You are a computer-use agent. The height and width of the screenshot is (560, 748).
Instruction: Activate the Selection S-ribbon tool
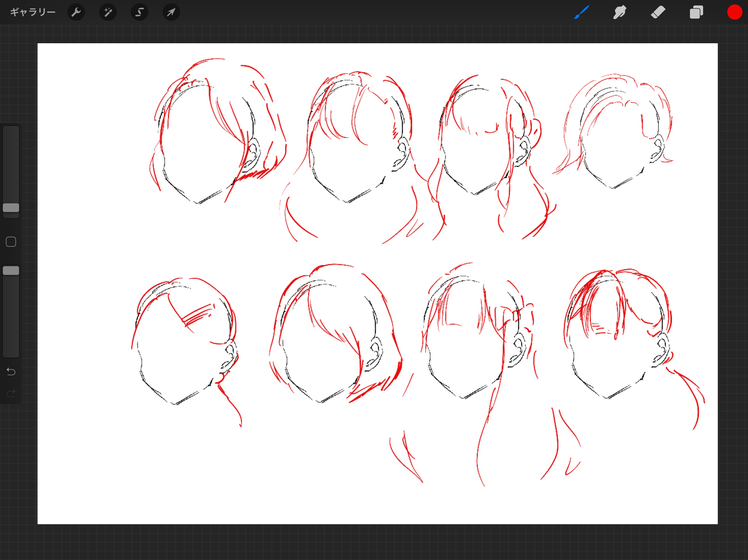pos(140,13)
